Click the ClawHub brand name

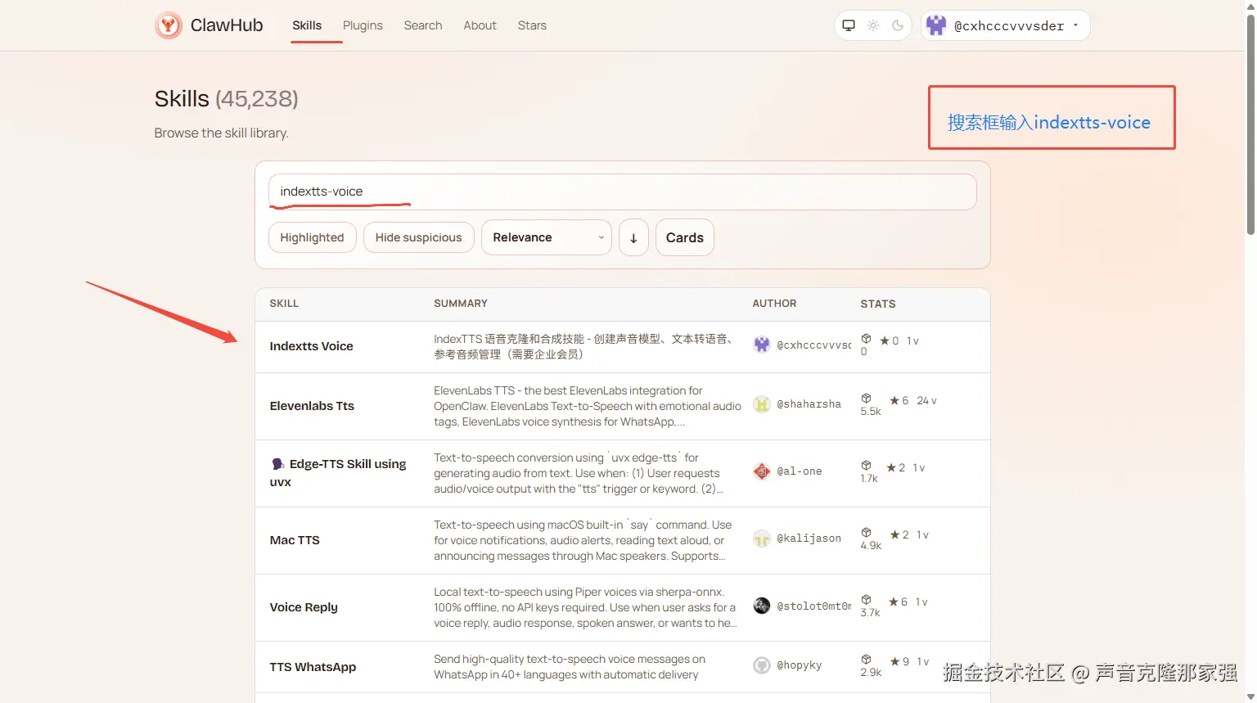coord(227,25)
